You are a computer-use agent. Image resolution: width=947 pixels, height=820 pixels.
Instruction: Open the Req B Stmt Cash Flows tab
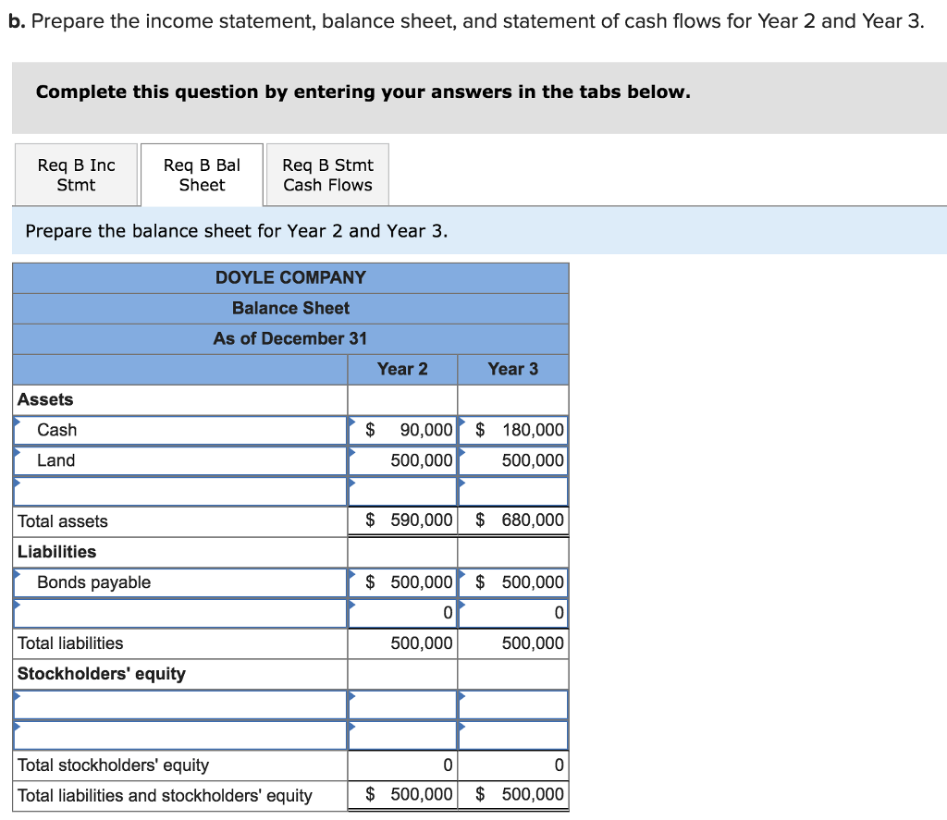pos(327,175)
